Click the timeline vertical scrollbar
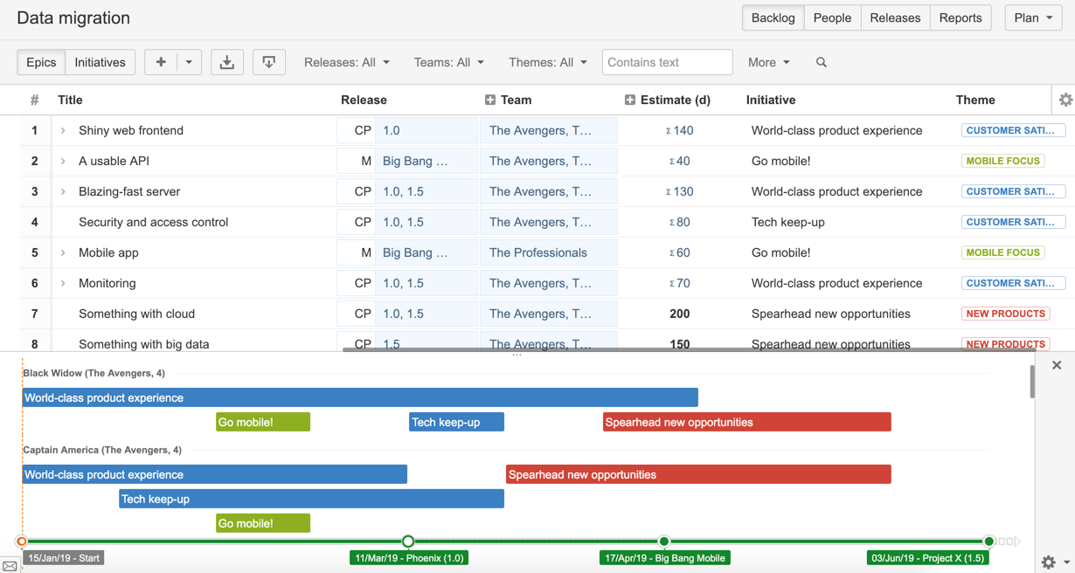The width and height of the screenshot is (1075, 573). (x=1032, y=382)
